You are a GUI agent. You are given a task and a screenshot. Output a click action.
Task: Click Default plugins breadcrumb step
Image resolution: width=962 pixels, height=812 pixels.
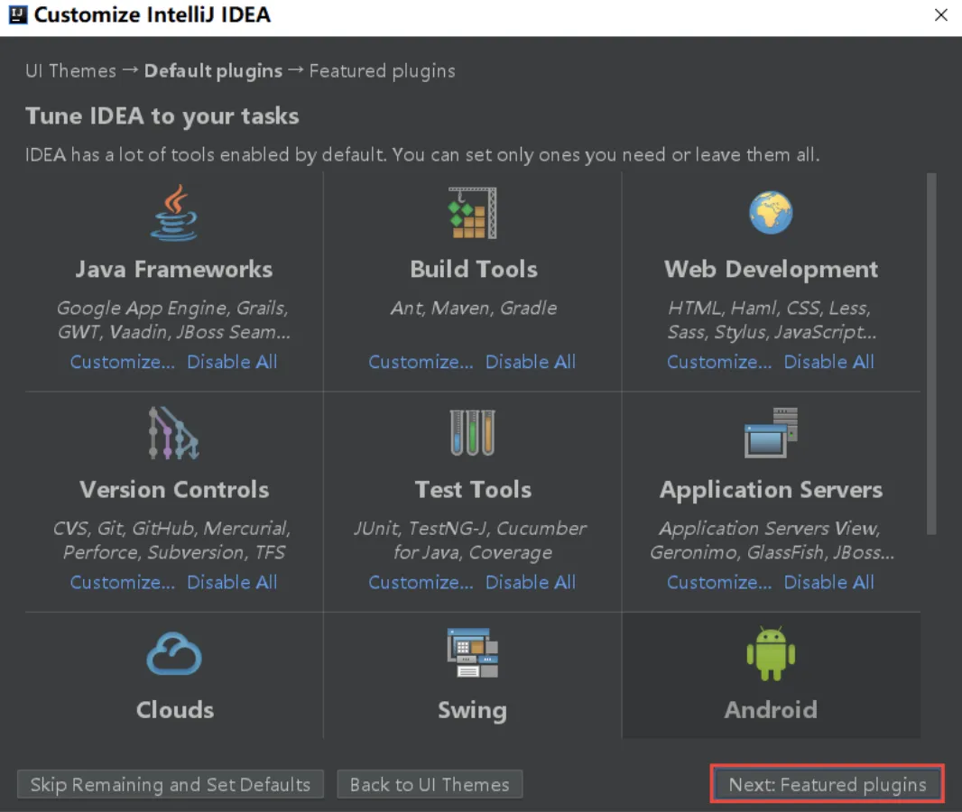214,71
